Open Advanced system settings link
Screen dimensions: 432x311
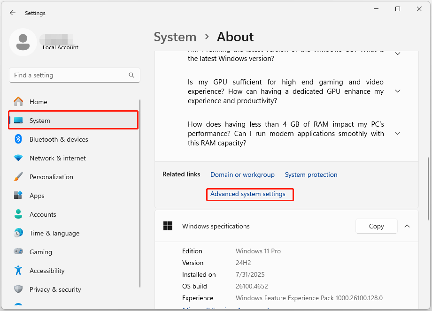click(x=247, y=194)
